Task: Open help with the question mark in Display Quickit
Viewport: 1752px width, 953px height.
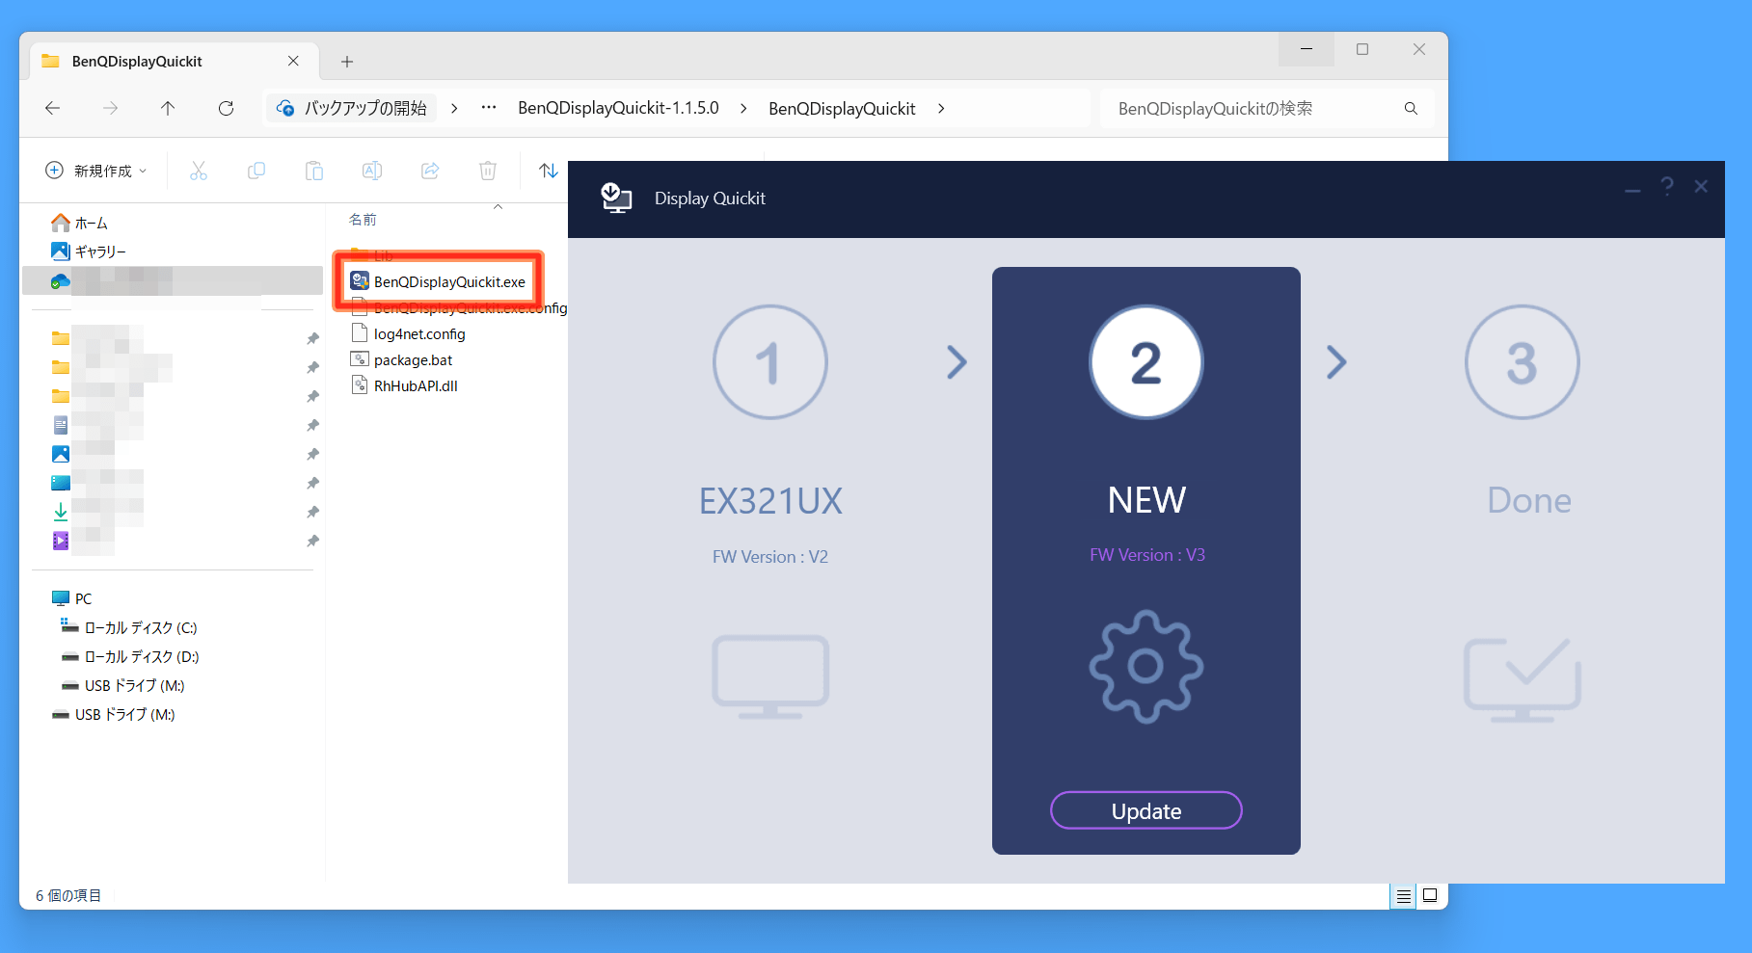Action: pos(1666,186)
